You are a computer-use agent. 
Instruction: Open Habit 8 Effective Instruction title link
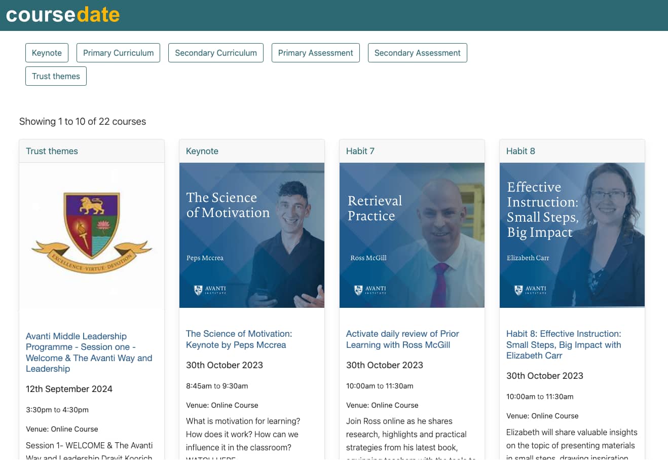[x=563, y=344]
